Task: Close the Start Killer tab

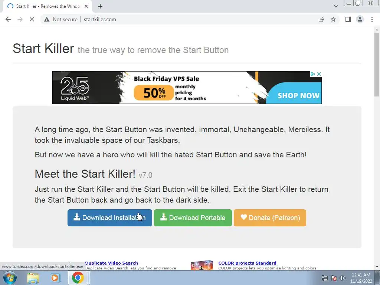Action: pyautogui.click(x=86, y=6)
